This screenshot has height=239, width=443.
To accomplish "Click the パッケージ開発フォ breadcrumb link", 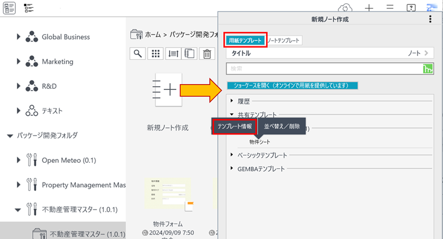I will coord(193,35).
